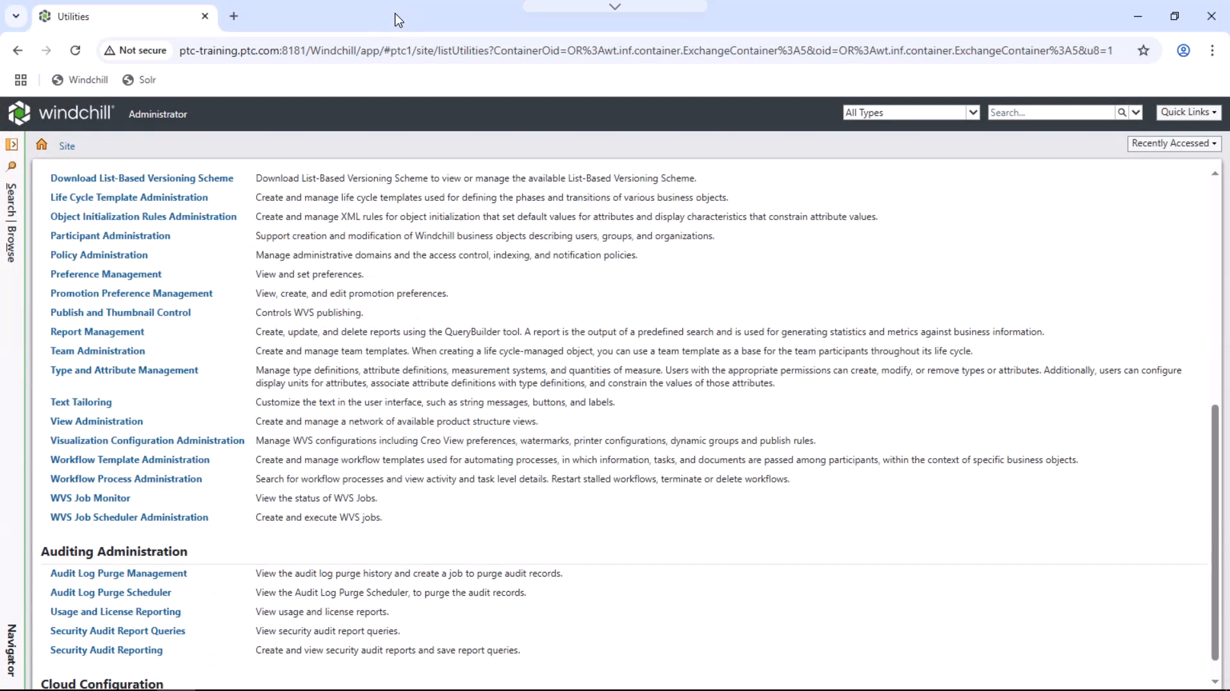The image size is (1230, 691).
Task: Click the Search input field
Action: [1051, 113]
